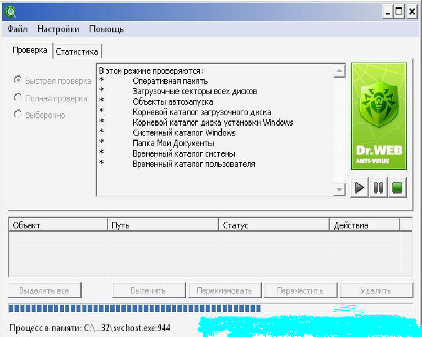Stop the scan with the green square

coord(397,188)
